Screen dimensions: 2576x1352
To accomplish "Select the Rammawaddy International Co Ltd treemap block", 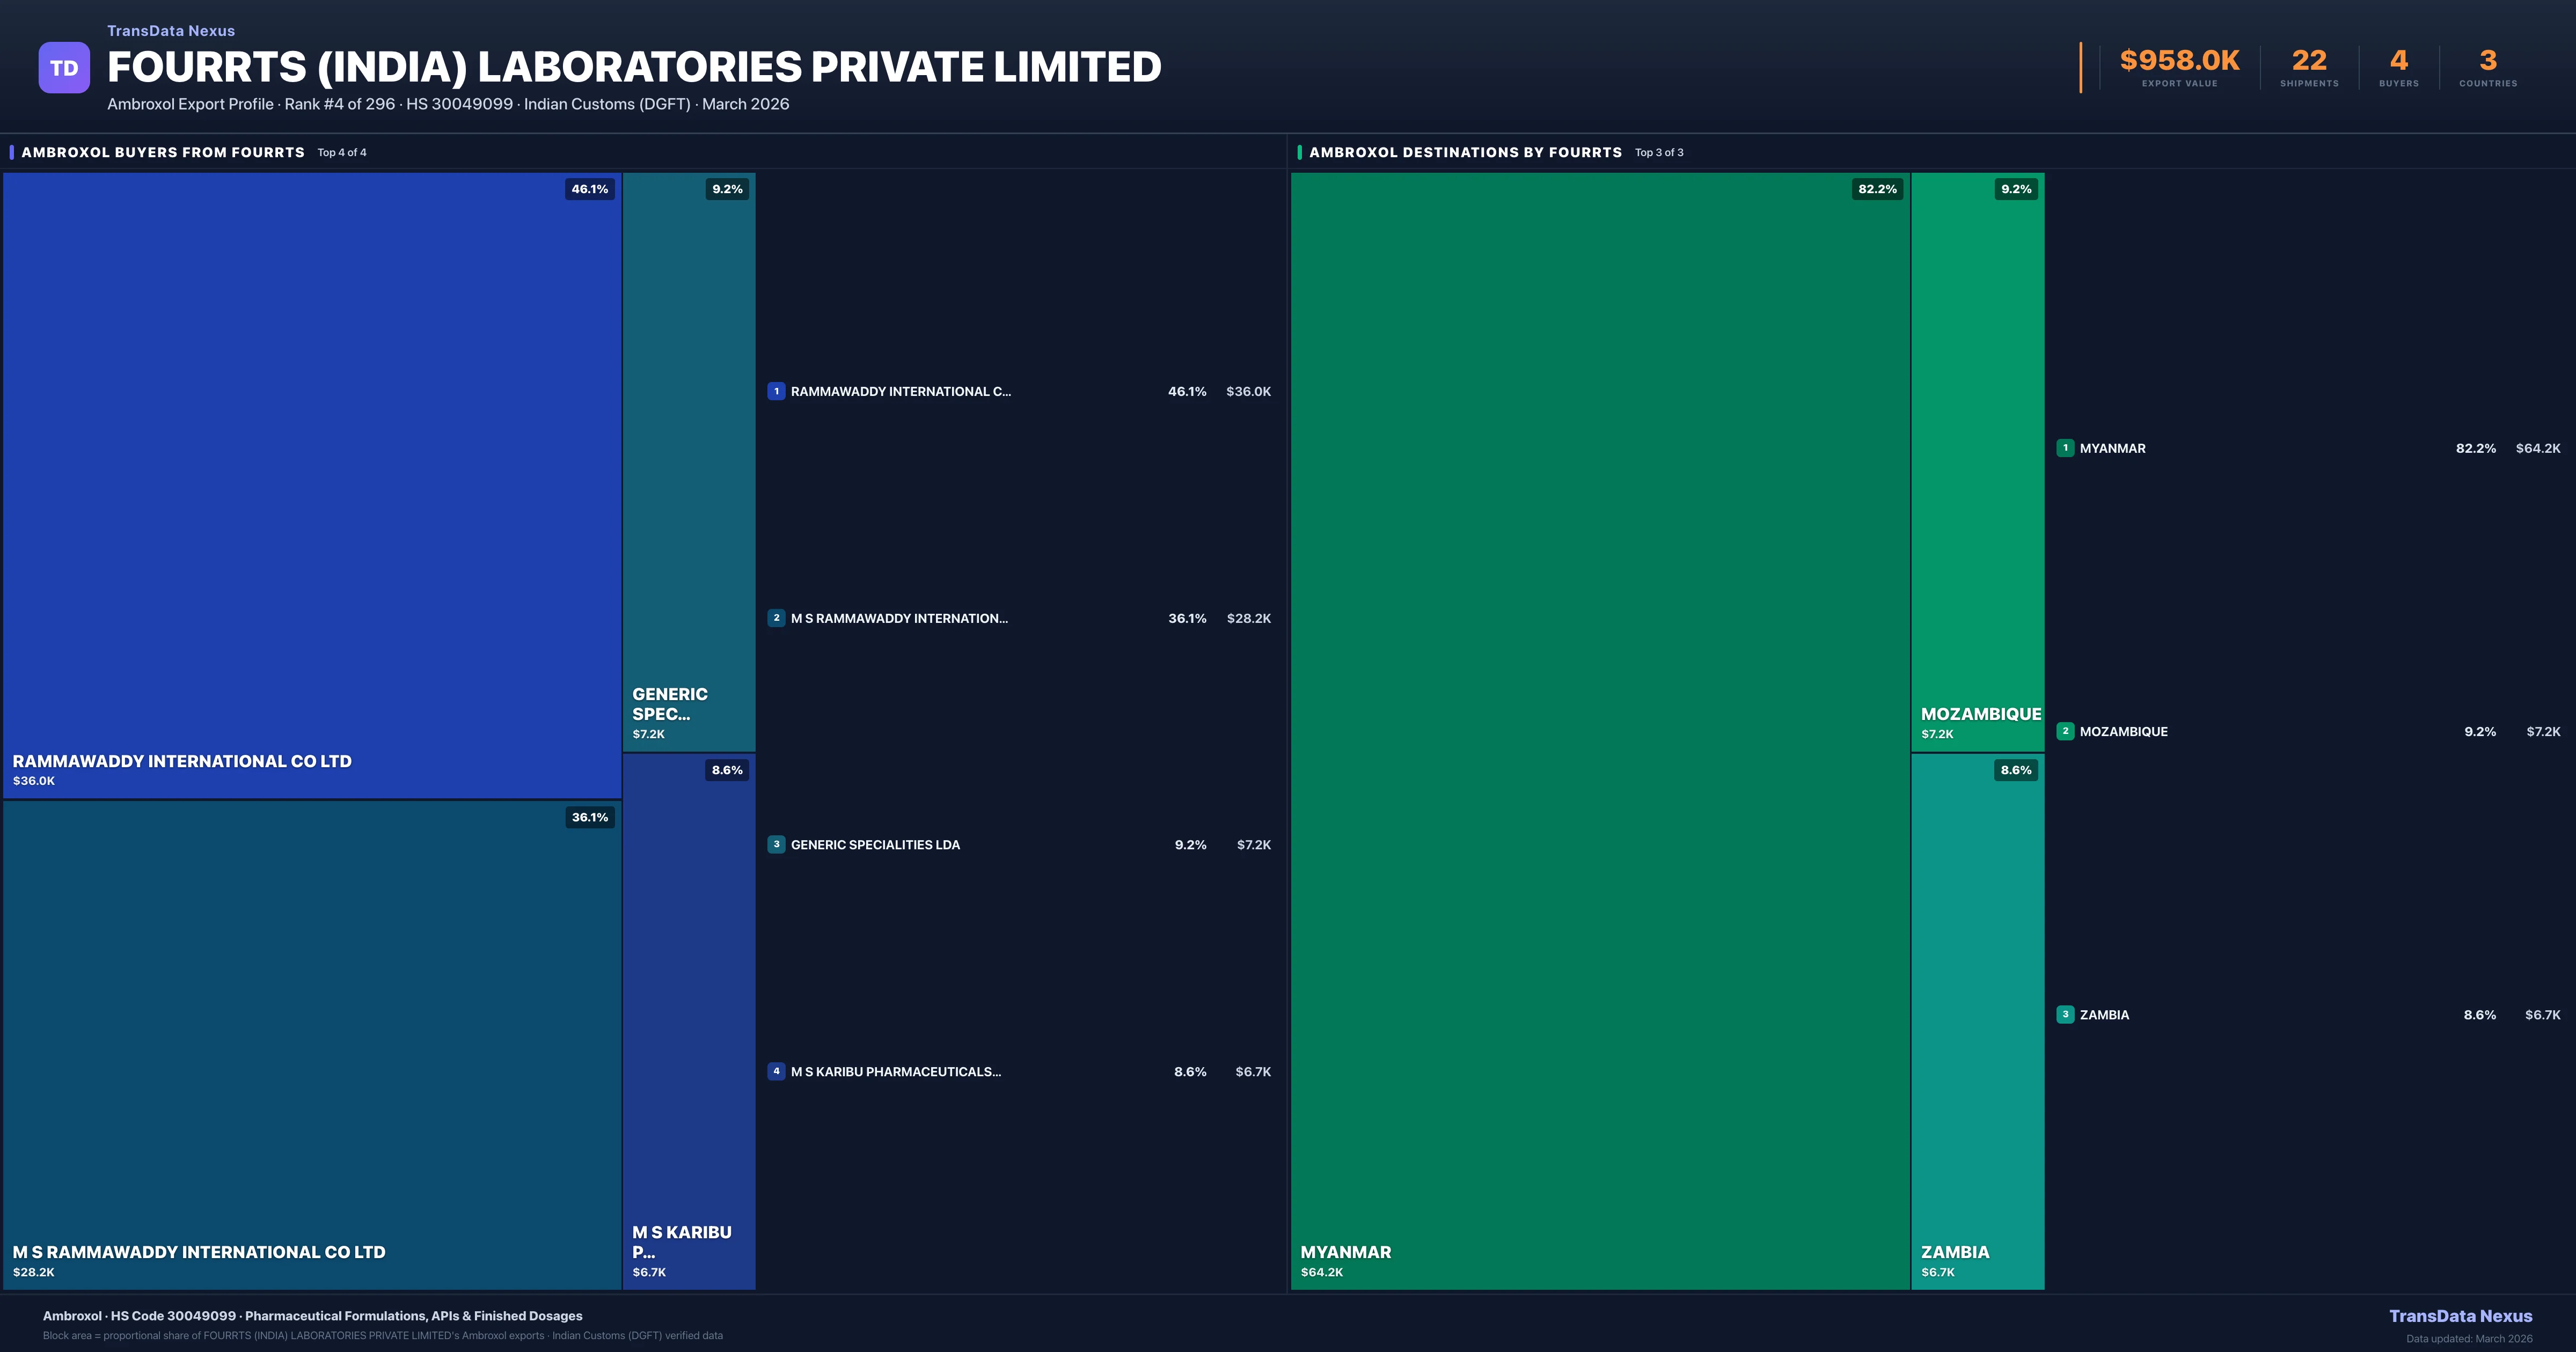I will 312,485.
